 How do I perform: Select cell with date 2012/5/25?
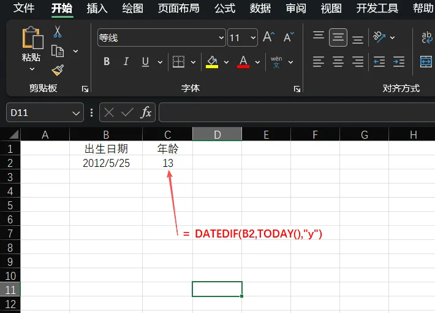tap(106, 163)
